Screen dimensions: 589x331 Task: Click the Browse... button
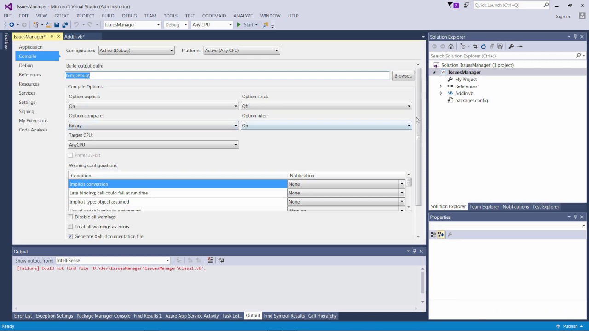point(403,76)
